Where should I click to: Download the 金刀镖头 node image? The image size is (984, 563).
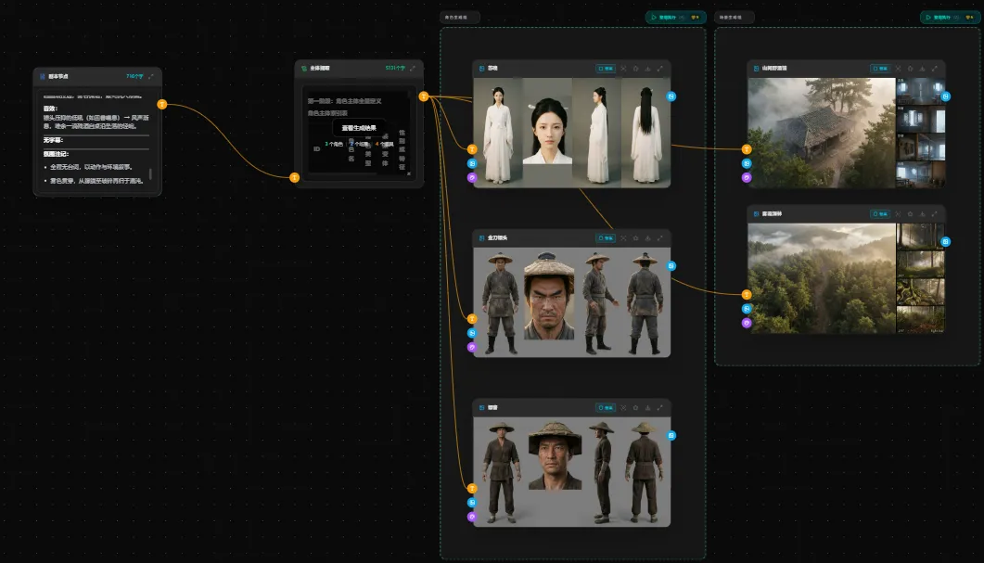coord(647,237)
